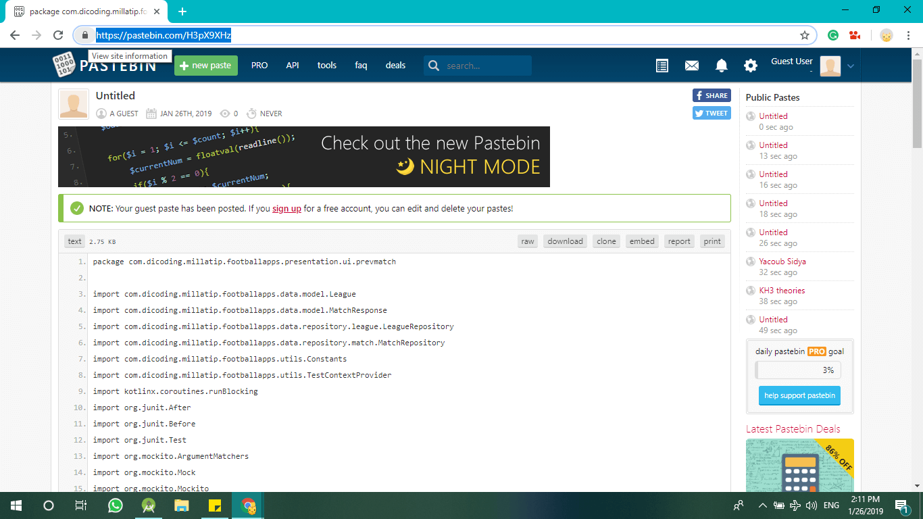
Task: Click the raw paste button
Action: coord(528,241)
